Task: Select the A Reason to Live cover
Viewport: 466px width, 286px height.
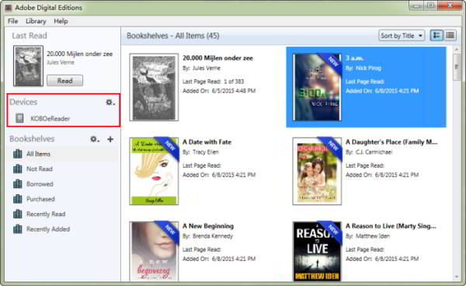Action: tap(317, 251)
